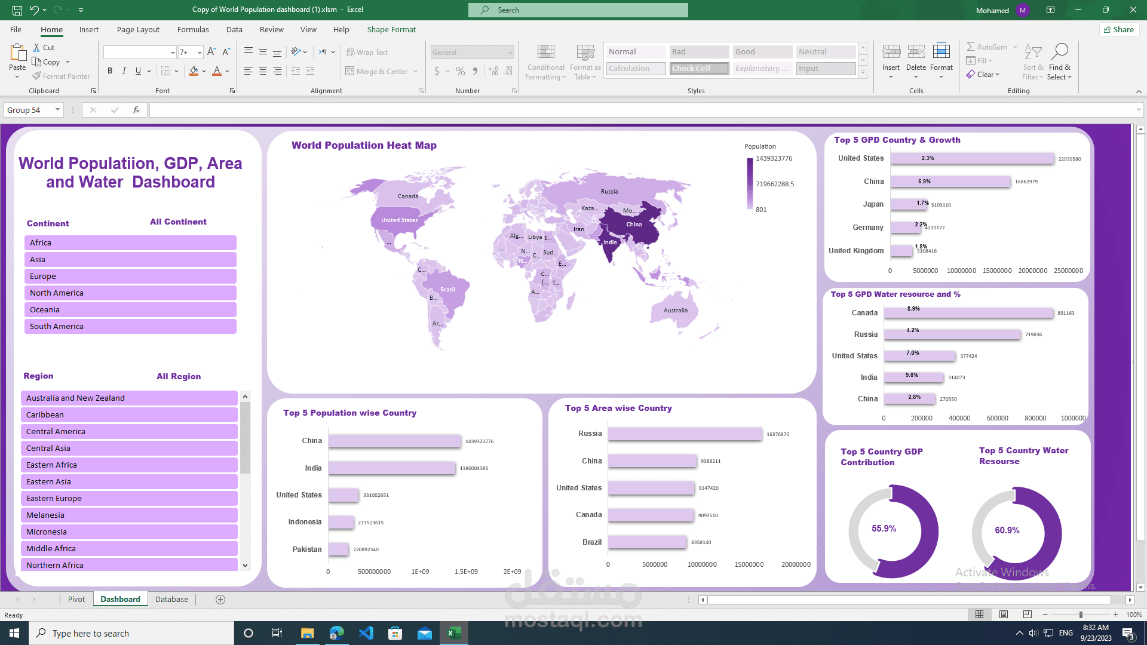
Task: Open Visual Studio Code from taskbar
Action: point(366,633)
